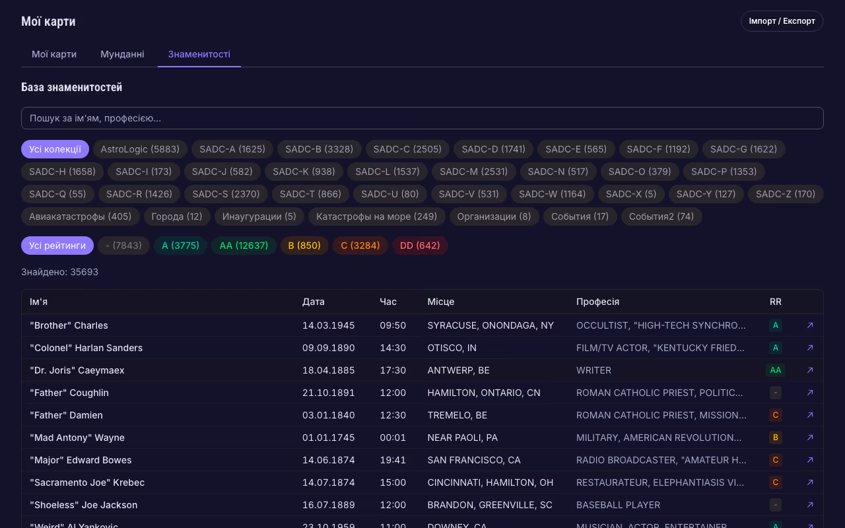Open arrow icon for "Shoeless" Joe Jackson
Screen dimensions: 845x528
click(810, 505)
